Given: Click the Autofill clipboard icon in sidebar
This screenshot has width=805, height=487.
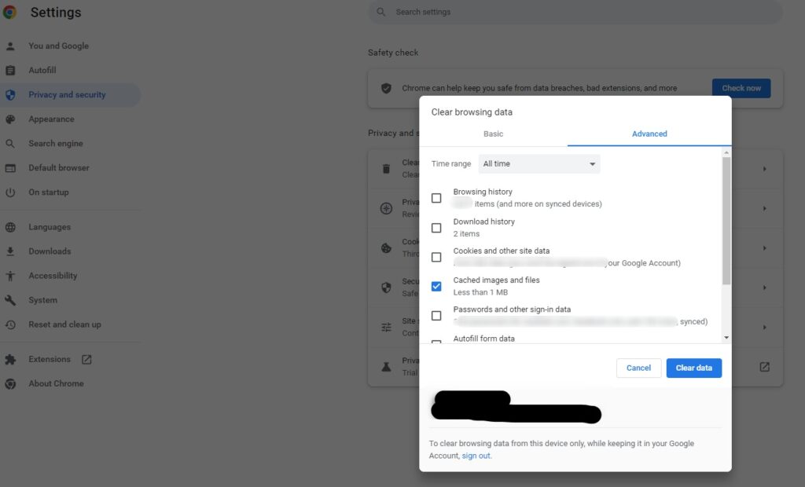Looking at the screenshot, I should click(x=10, y=71).
